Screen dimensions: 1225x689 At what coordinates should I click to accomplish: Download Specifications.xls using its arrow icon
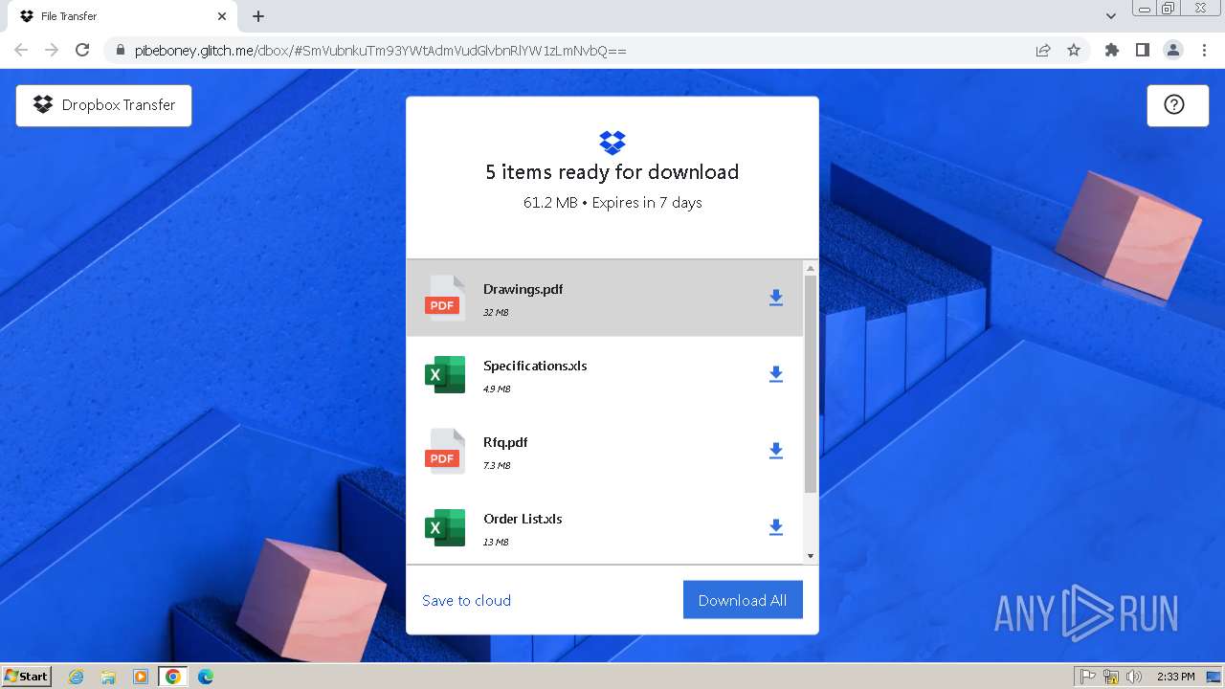click(x=776, y=374)
